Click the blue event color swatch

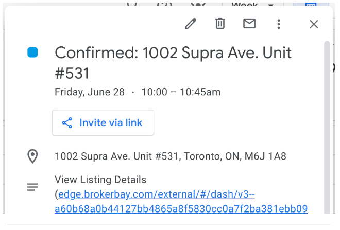pyautogui.click(x=32, y=52)
